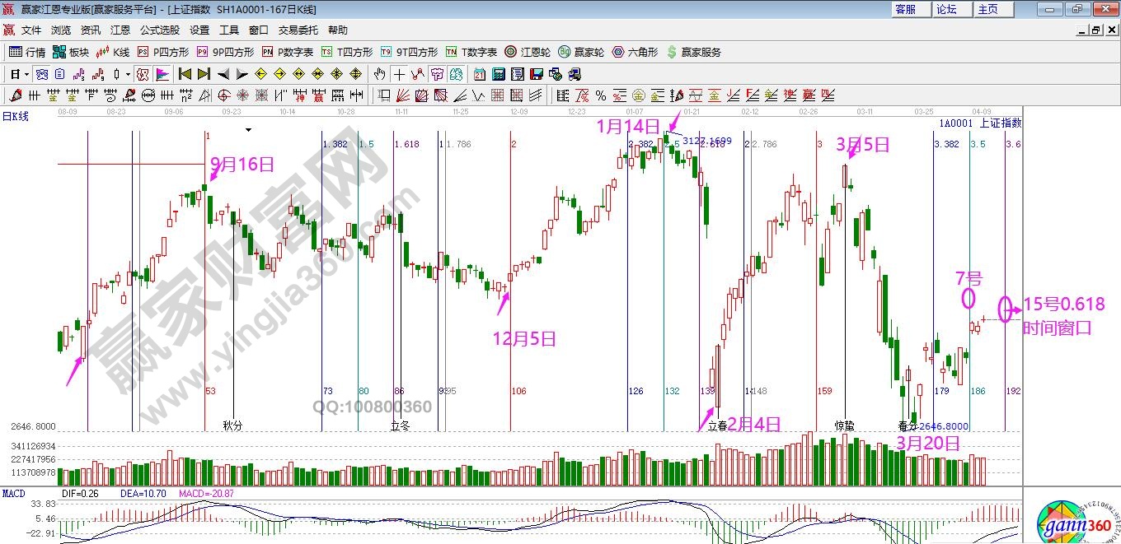Viewport: 1121px width, 544px height.
Task: Click the 客服 button at top right
Action: point(905,9)
